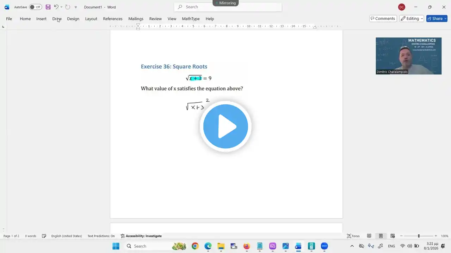Toggle Text Predictions in the status bar
This screenshot has height=253, width=451.
(101, 236)
